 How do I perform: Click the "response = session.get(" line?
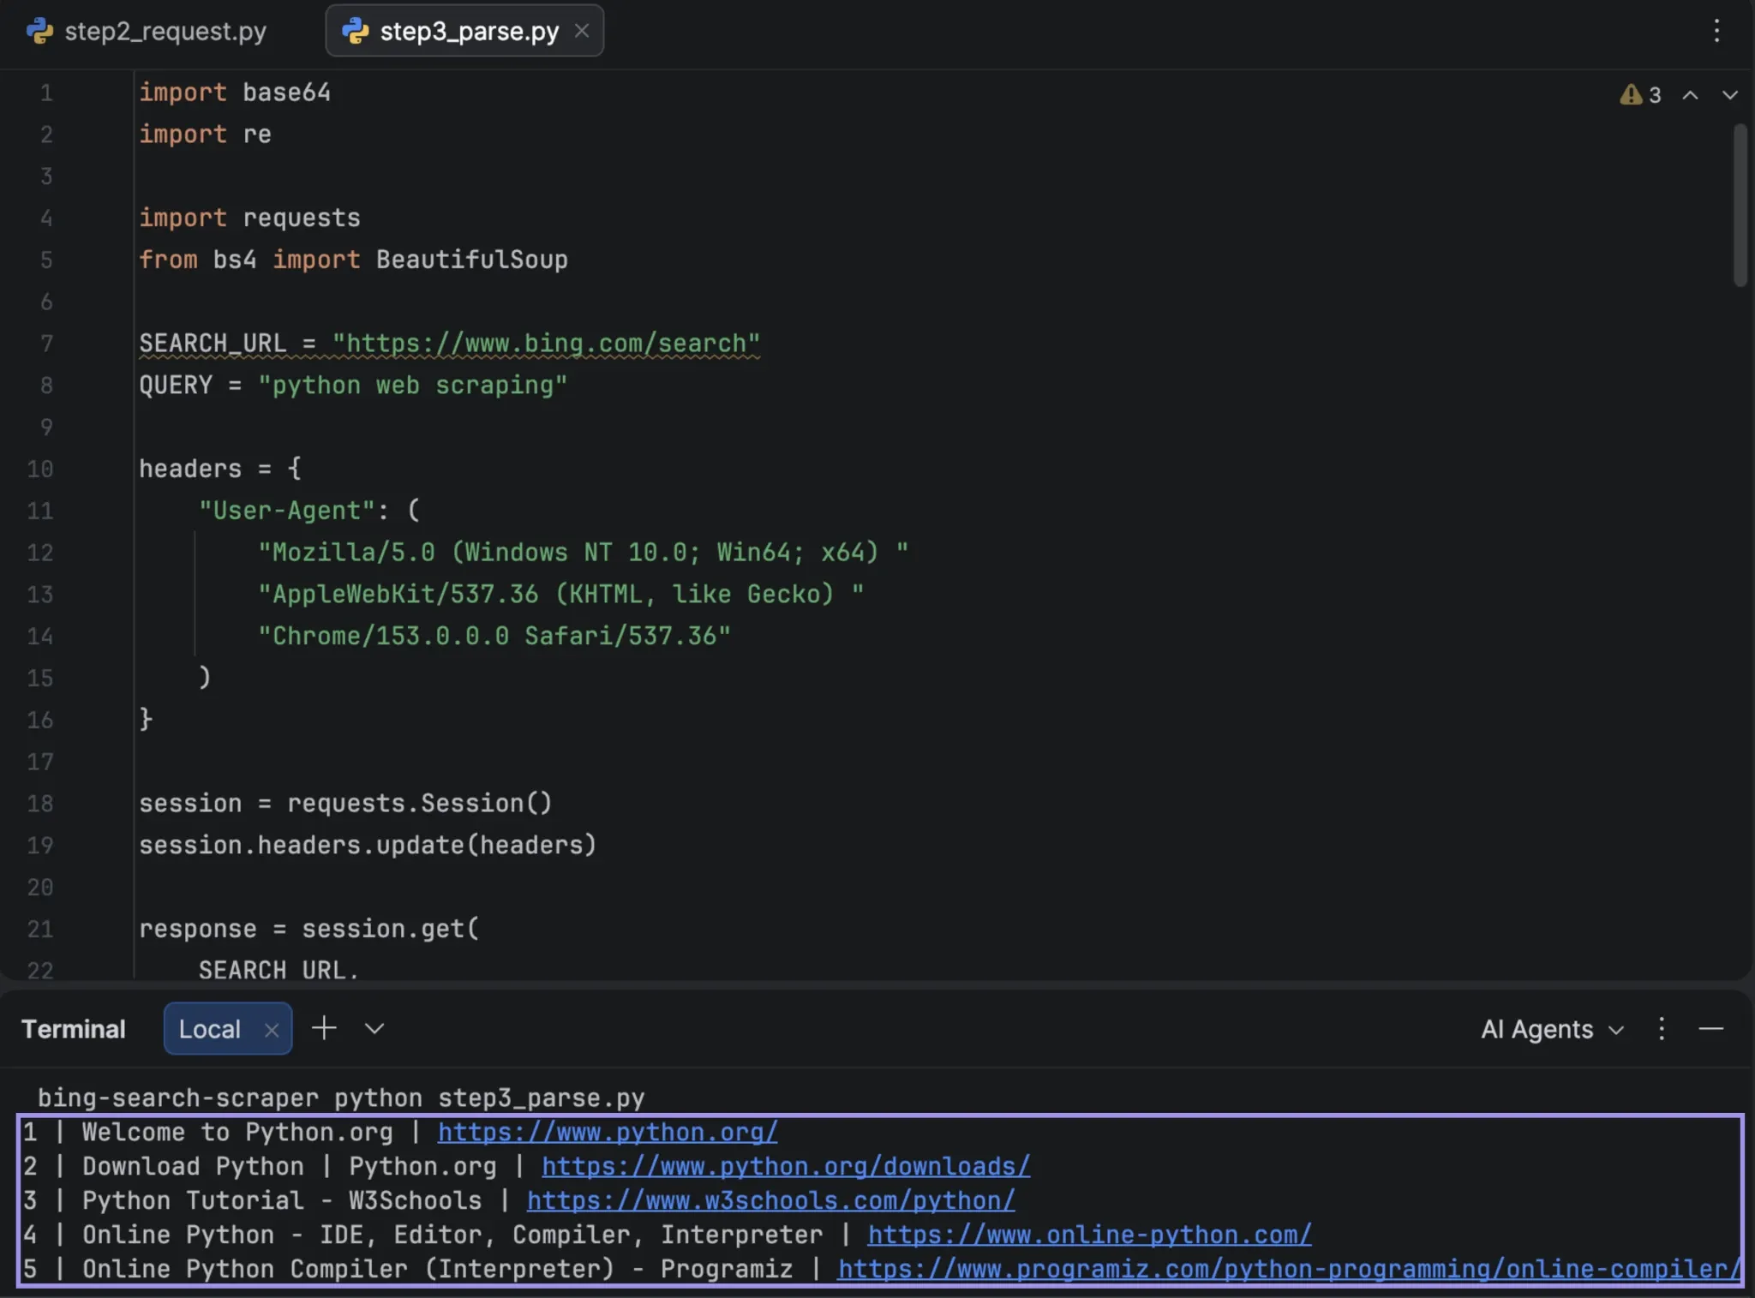(x=309, y=929)
